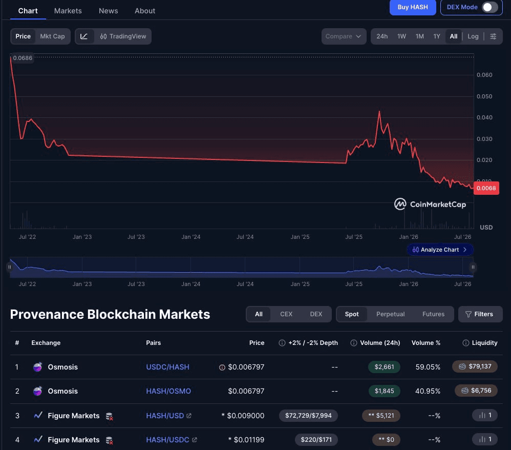The height and width of the screenshot is (450, 511).
Task: Click left handle of range navigator
Action: click(9, 267)
